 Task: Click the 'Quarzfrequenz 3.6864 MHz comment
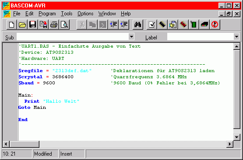pyautogui.click(x=149, y=77)
